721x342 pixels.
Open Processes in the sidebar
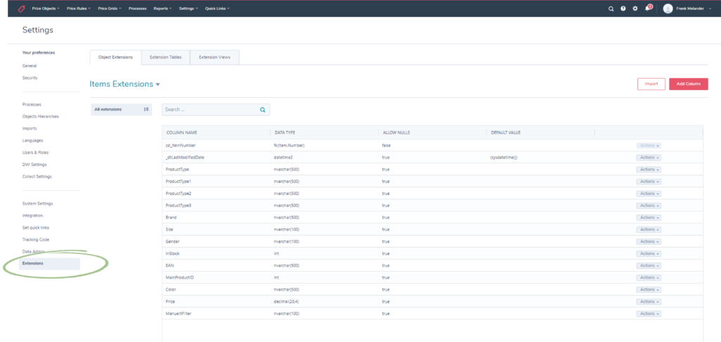pos(32,104)
